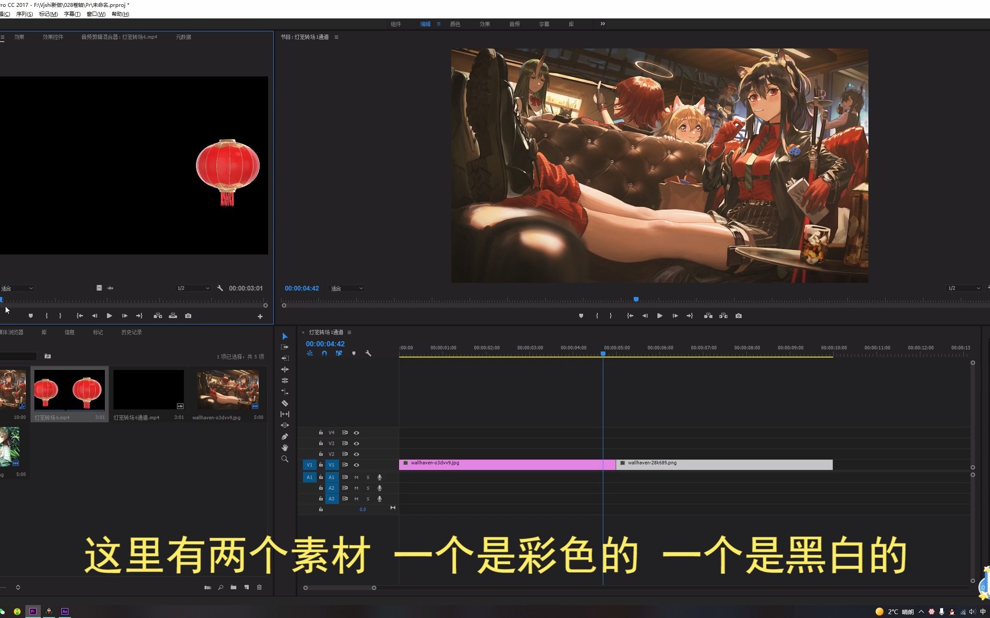The height and width of the screenshot is (618, 990).
Task: Select the Razor tool in timeline toolbox
Action: pyautogui.click(x=284, y=403)
